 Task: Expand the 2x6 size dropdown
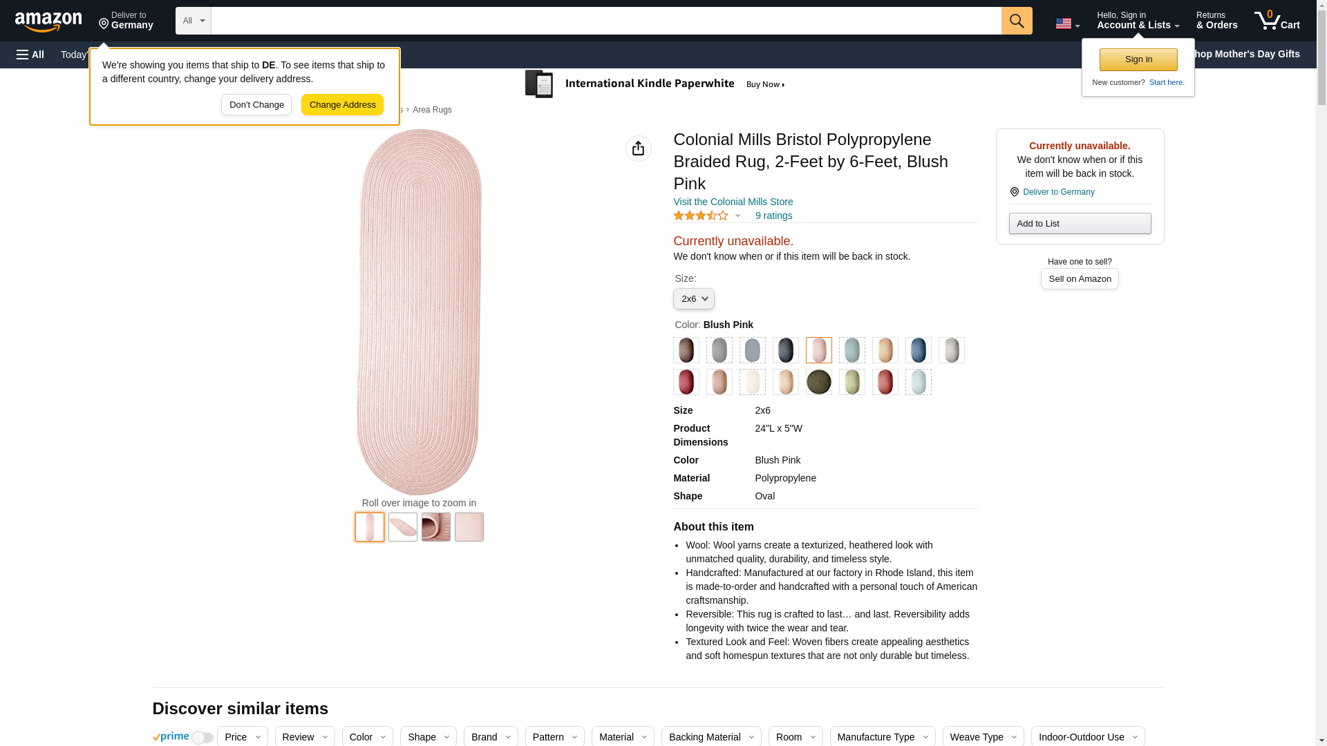coord(693,299)
